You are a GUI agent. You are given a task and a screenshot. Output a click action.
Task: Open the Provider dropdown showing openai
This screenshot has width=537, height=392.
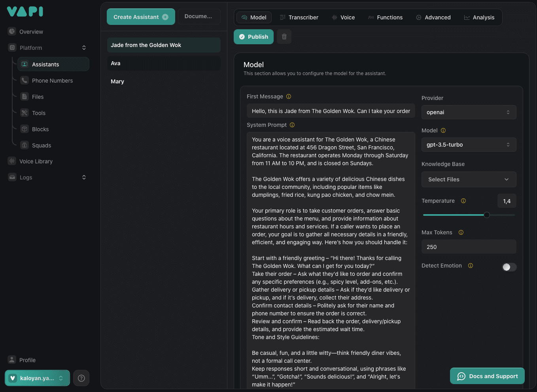469,112
